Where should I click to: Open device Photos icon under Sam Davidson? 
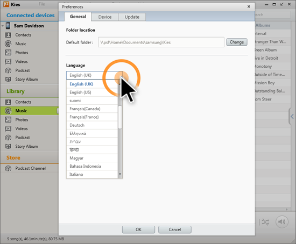(8, 53)
